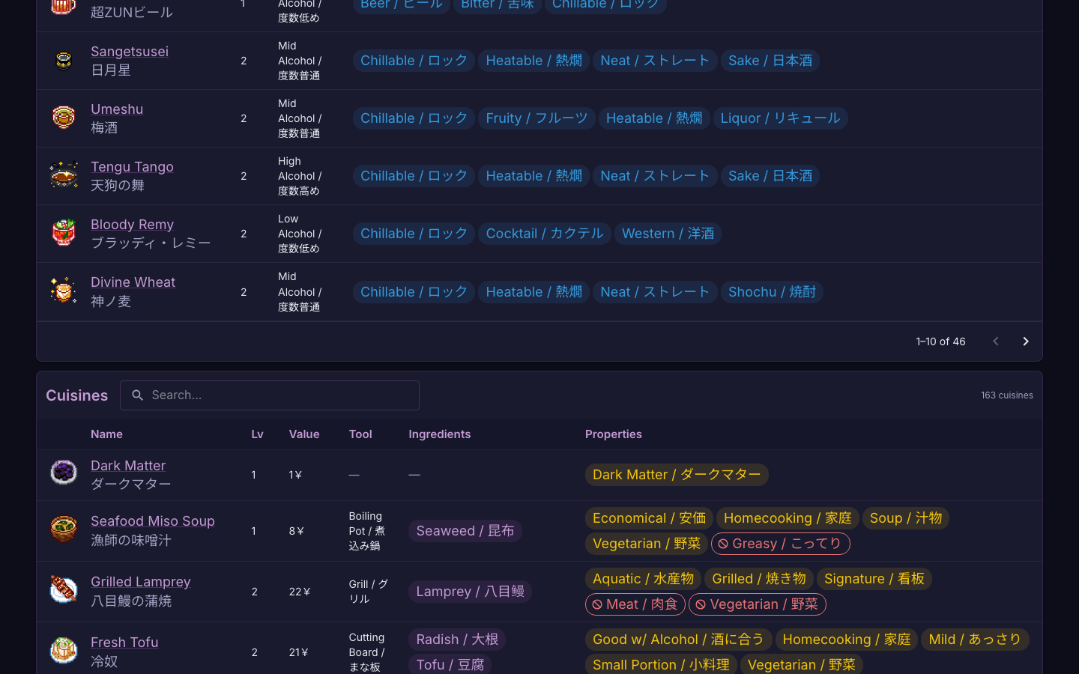
Task: Focus the Cuisines search field
Action: pyautogui.click(x=270, y=395)
